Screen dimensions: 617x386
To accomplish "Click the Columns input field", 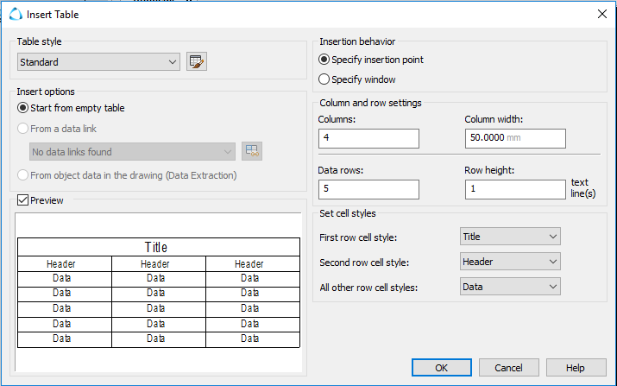I will pos(368,138).
